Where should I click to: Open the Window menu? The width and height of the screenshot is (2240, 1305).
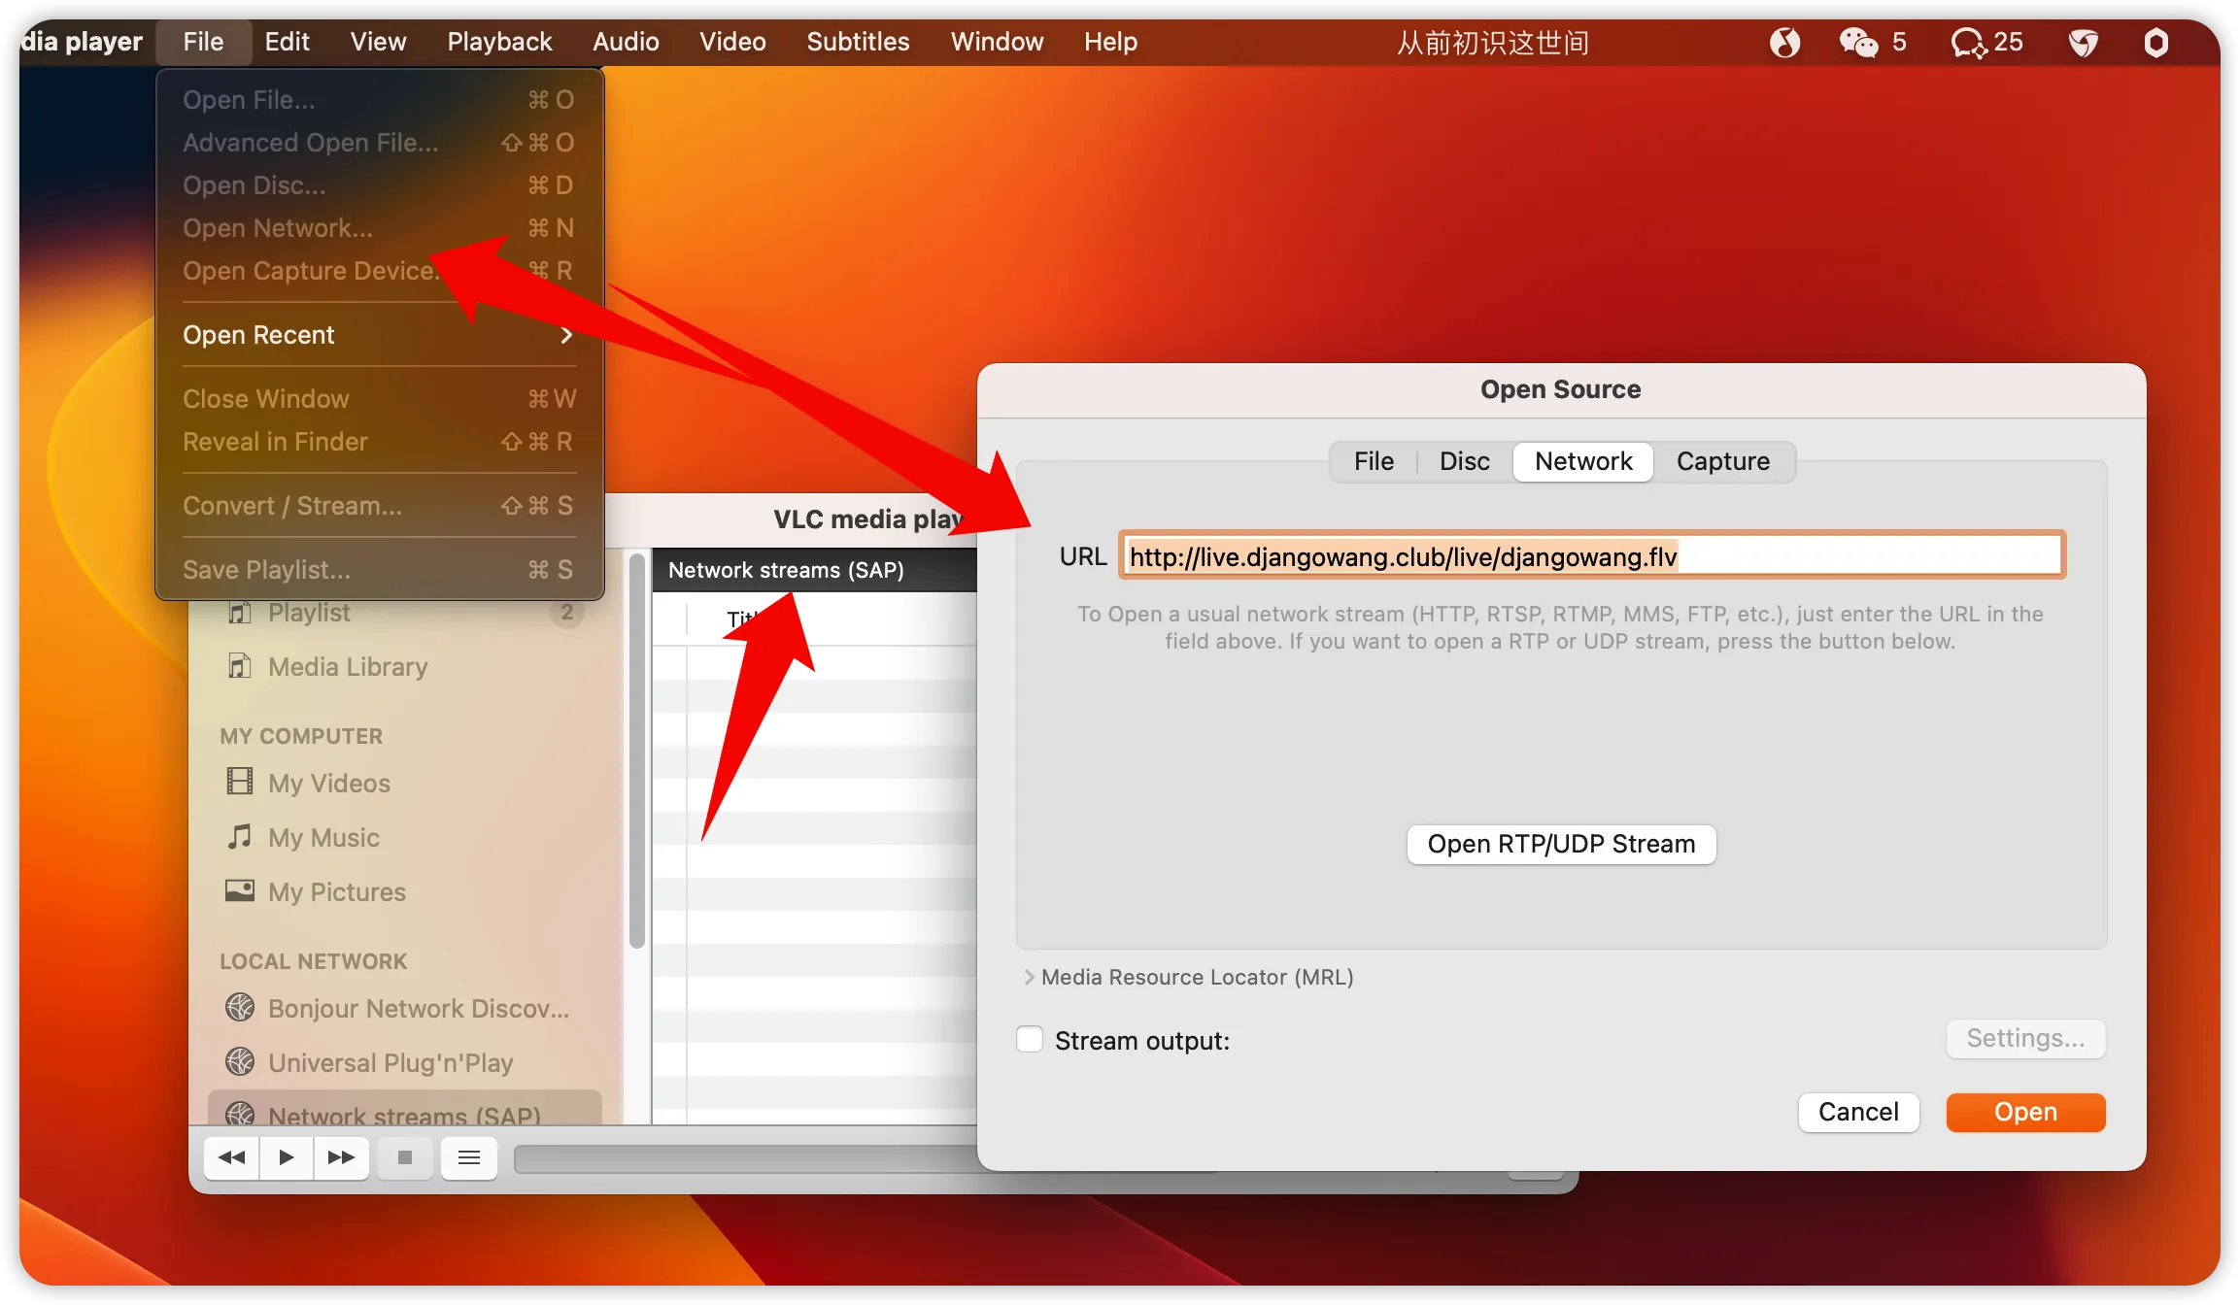pyautogui.click(x=997, y=42)
